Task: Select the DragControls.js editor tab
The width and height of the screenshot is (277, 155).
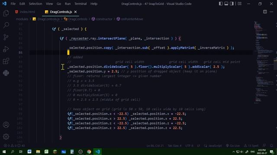Action: click(x=61, y=12)
